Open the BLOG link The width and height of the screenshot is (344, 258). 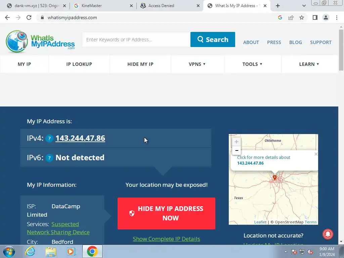[296, 42]
